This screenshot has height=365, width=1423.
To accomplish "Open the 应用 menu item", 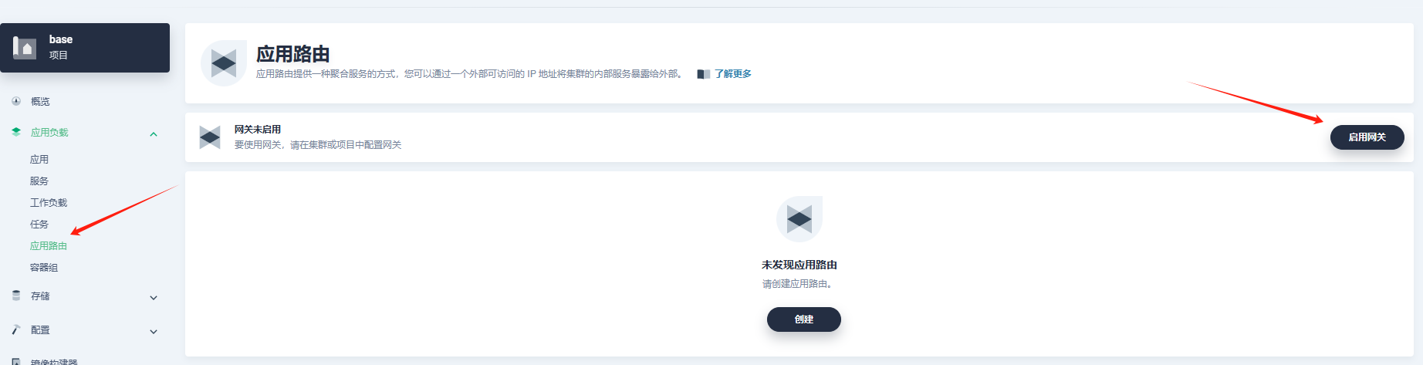I will (x=39, y=160).
